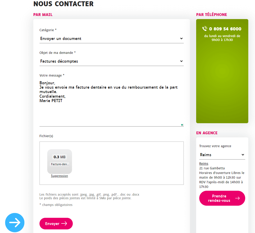Click the Envoyer button

[56, 223]
